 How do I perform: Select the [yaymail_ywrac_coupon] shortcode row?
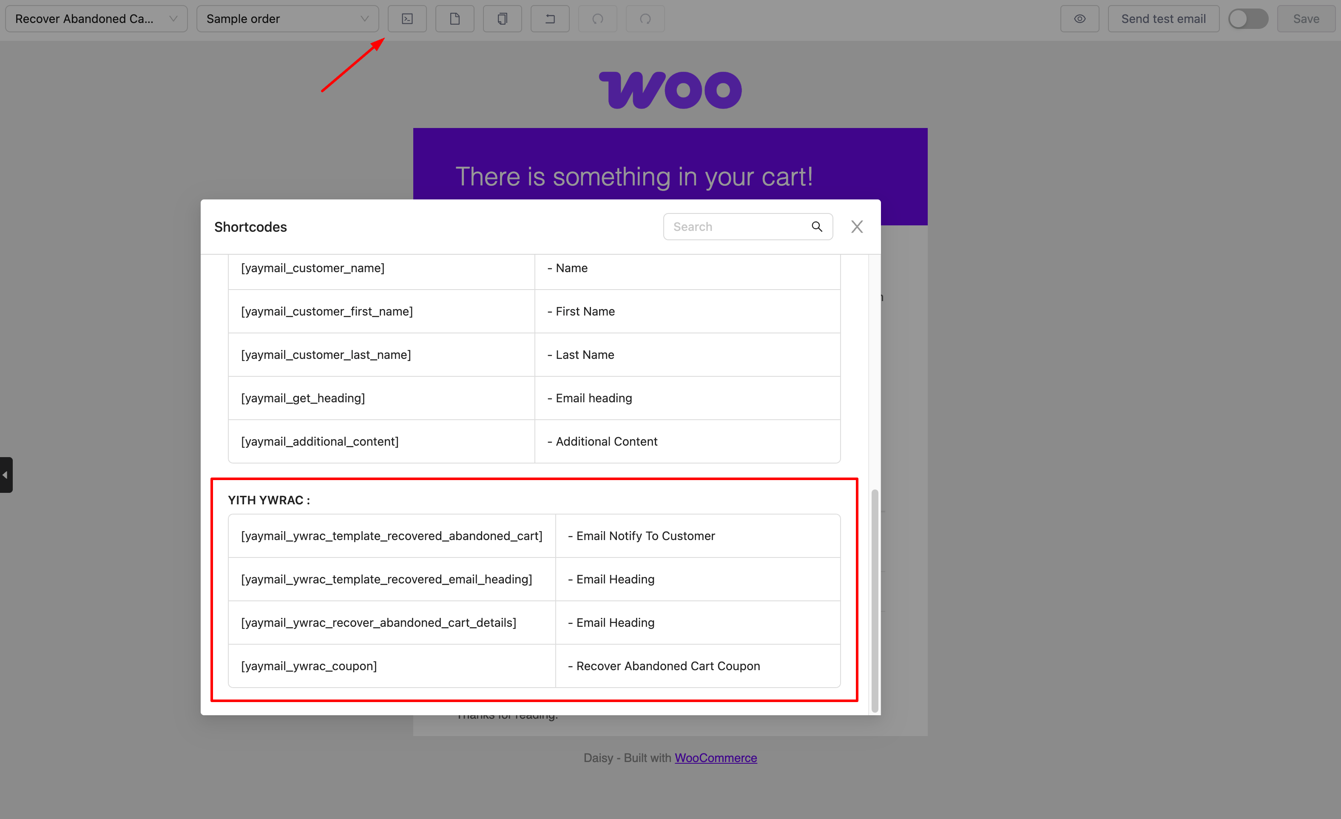309,665
